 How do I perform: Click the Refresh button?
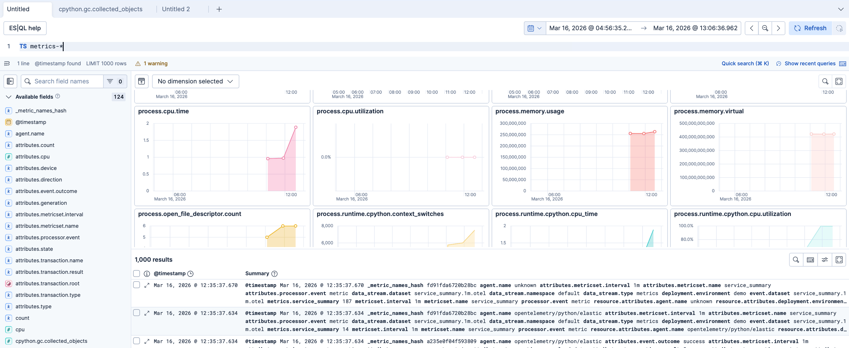[810, 28]
